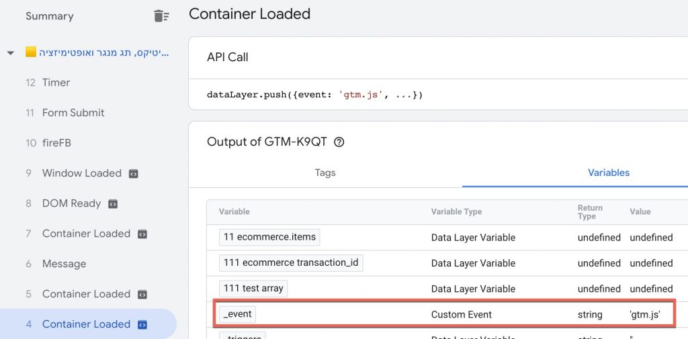688x339 pixels.
Task: Open the Summary view
Action: [x=50, y=16]
